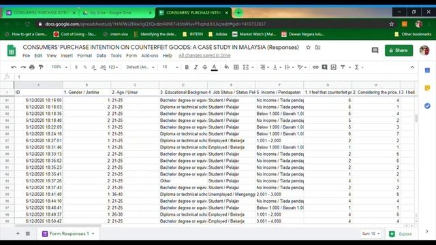
Task: Open a new browser tab
Action: pyautogui.click(x=238, y=12)
